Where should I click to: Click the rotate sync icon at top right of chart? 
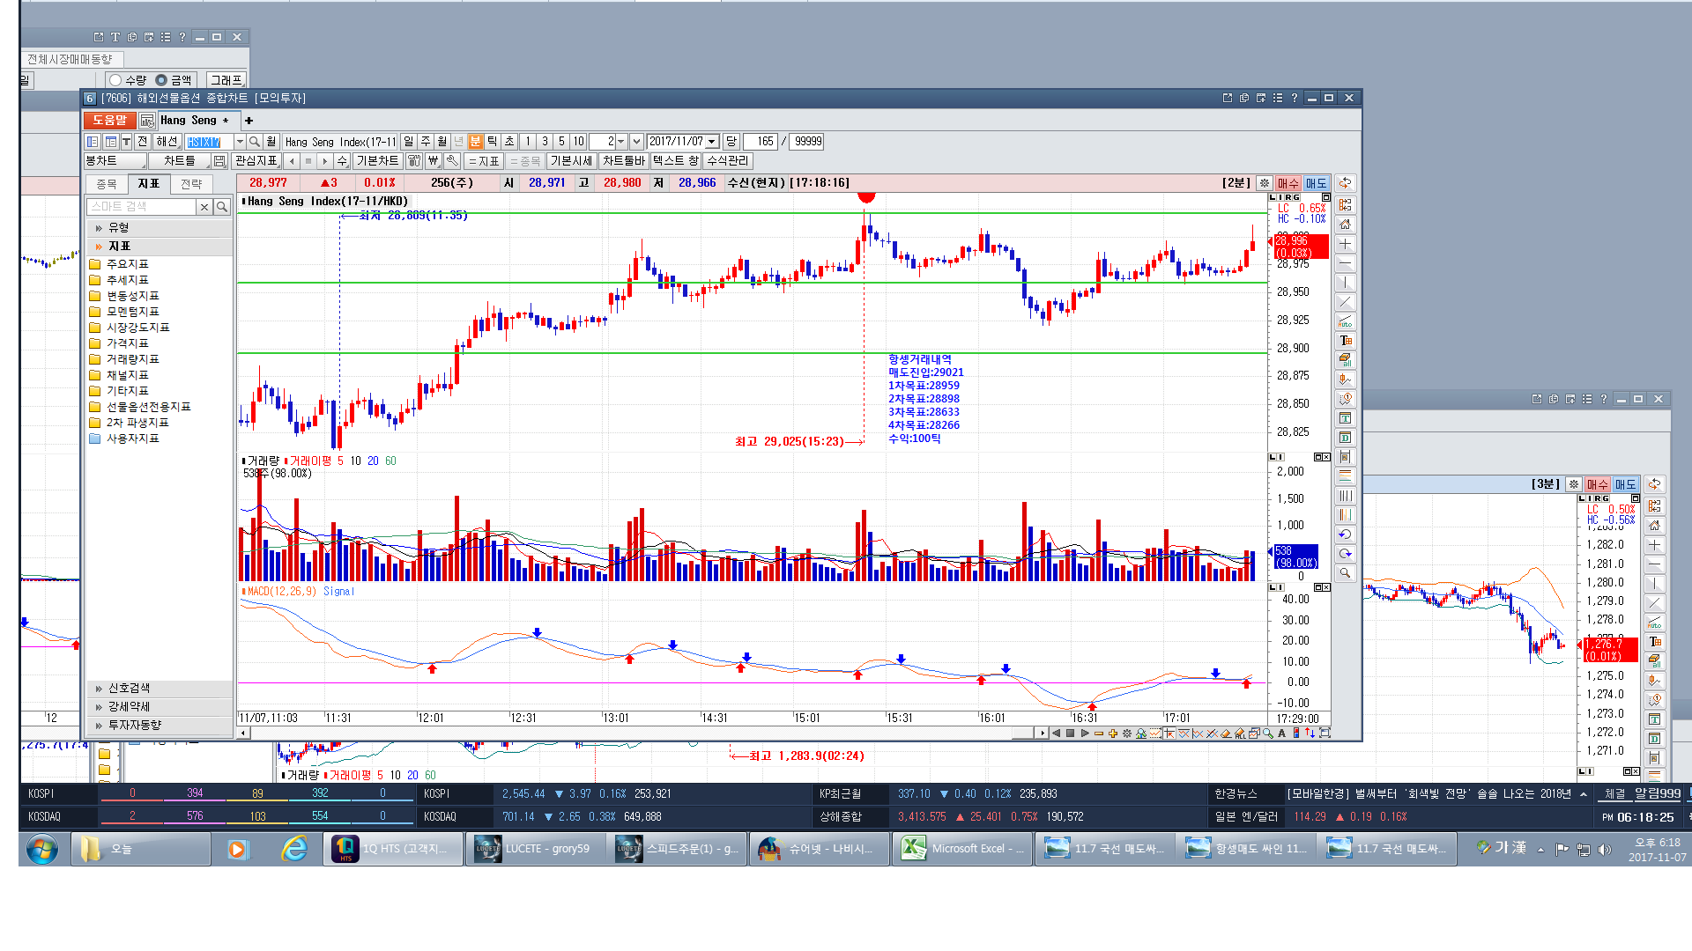tap(1345, 183)
